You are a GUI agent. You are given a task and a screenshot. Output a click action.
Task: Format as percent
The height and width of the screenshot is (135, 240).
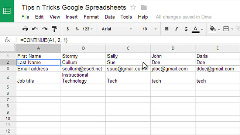pos(77,29)
